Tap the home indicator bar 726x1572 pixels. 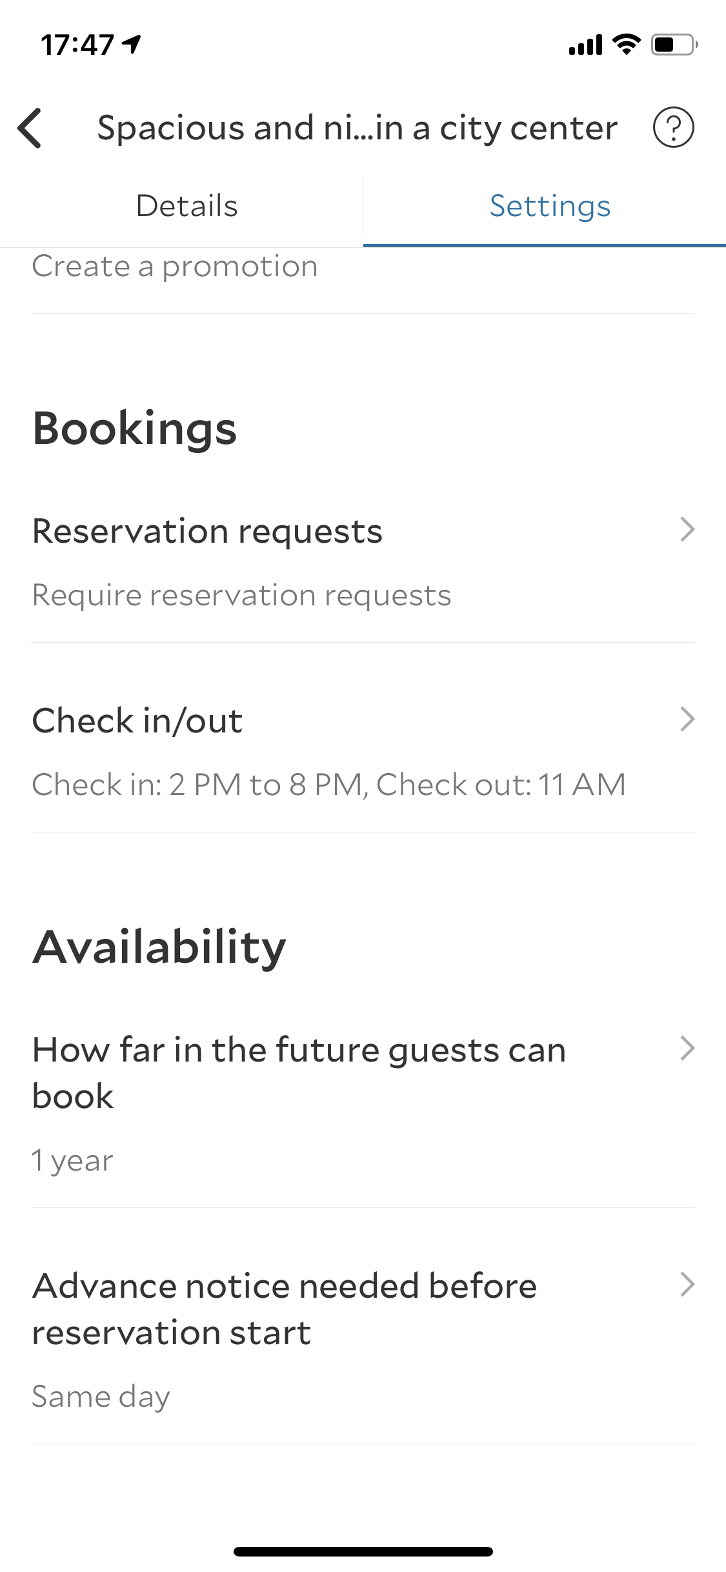point(363,1551)
